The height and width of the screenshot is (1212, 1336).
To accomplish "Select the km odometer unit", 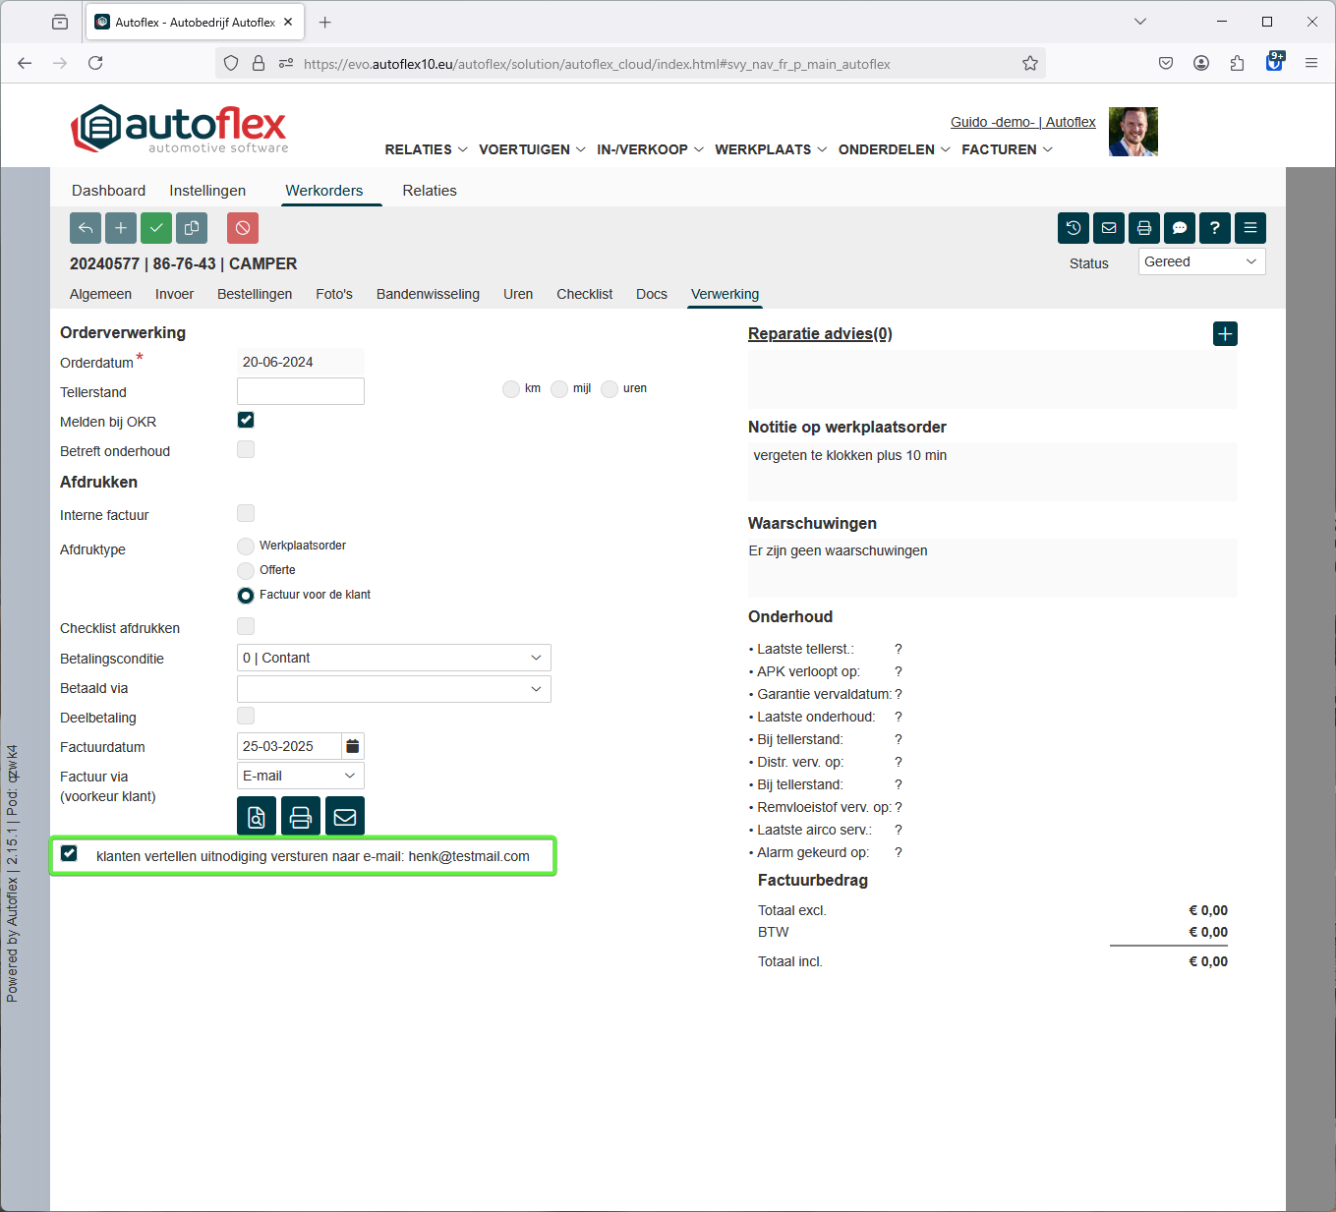I will coord(511,389).
